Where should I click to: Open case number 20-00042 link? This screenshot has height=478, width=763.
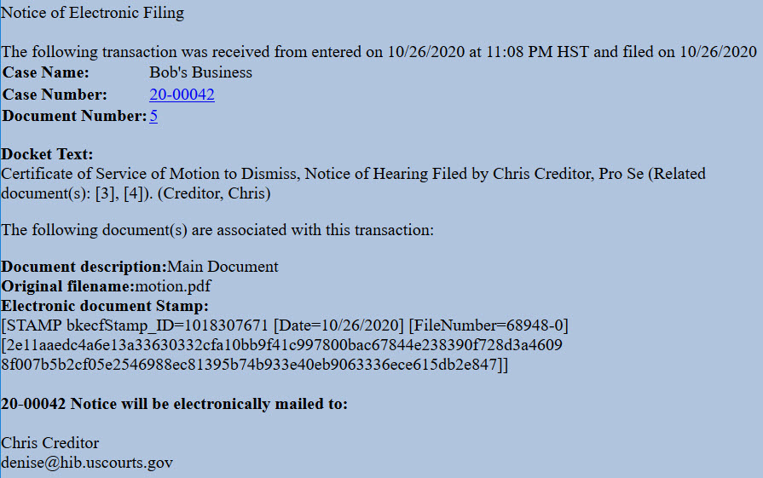182,95
